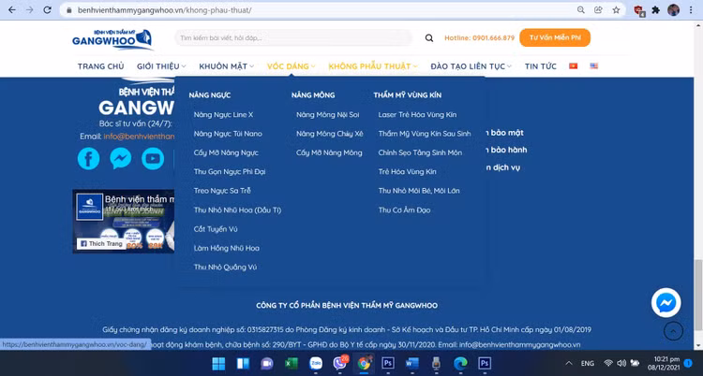Choose Nâng Mông Nội Soi from submenu
The height and width of the screenshot is (376, 703).
coord(327,114)
